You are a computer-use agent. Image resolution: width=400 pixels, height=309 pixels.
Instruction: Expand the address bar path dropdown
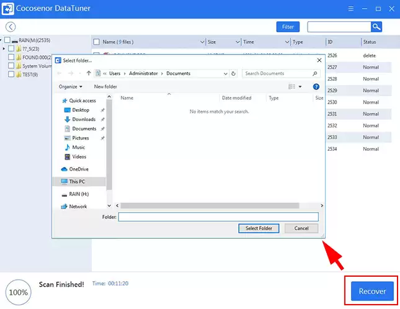click(224, 73)
